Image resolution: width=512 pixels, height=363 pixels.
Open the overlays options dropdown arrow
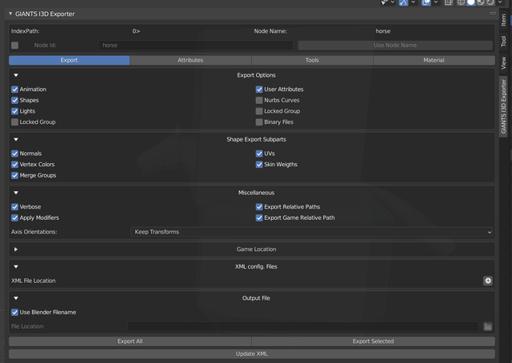(x=435, y=2)
